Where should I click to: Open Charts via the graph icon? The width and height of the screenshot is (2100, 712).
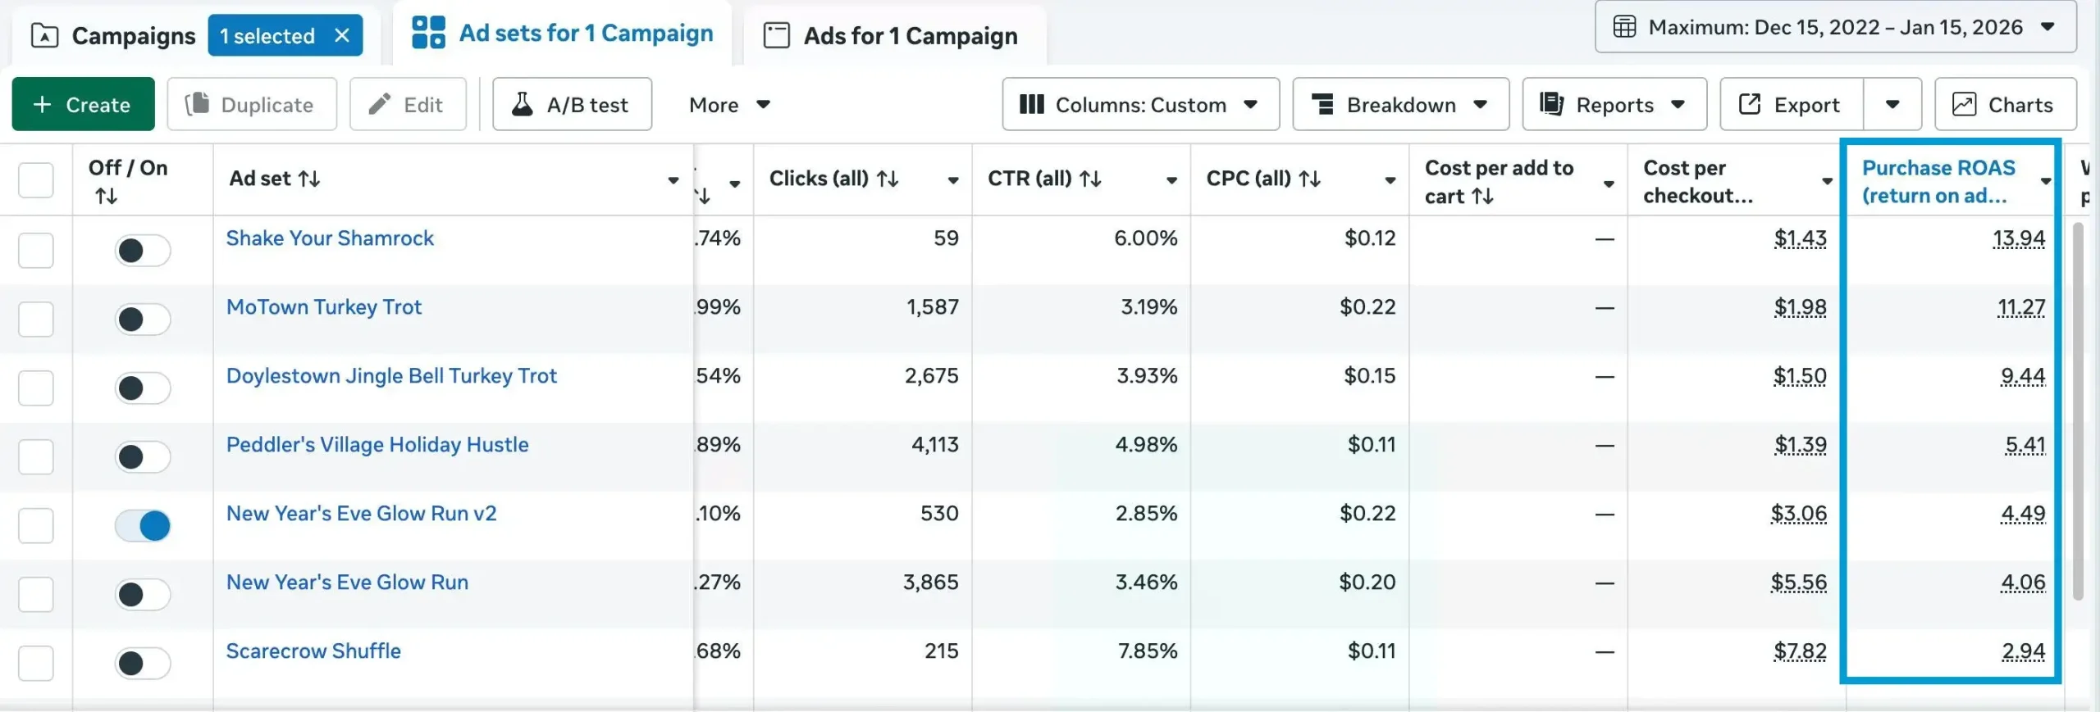click(x=1964, y=105)
